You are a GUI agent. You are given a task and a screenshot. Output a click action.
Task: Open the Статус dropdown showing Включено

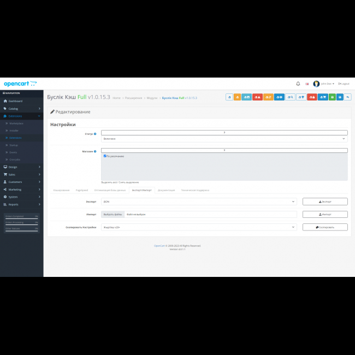coord(224,139)
